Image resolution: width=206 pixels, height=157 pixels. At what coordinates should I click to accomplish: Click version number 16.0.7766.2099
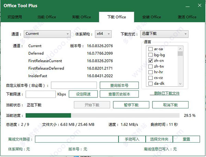pyautogui.click(x=100, y=53)
